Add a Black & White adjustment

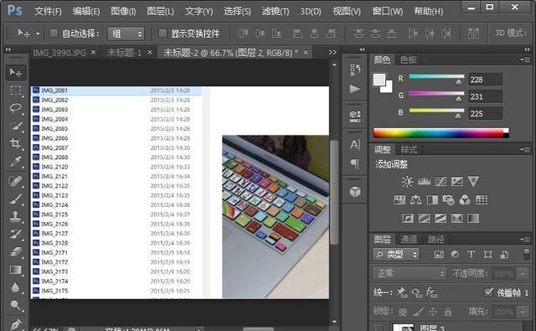[x=432, y=199]
